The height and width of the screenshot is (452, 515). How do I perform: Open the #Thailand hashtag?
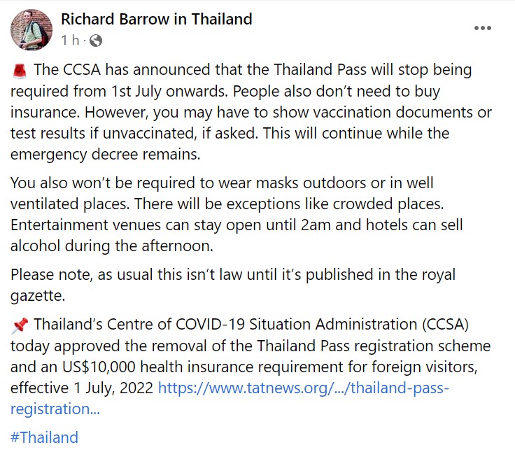(45, 438)
